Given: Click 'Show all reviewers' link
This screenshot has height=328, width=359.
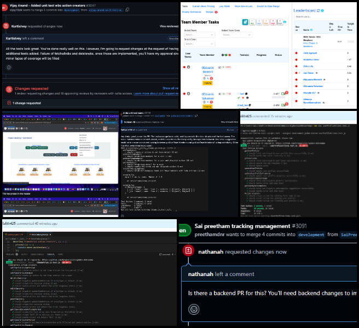Looking at the screenshot, I should pyautogui.click(x=170, y=88).
